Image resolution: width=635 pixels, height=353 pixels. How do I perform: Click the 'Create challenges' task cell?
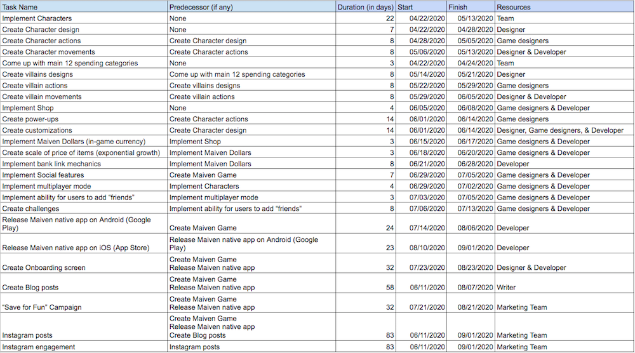tap(84, 208)
